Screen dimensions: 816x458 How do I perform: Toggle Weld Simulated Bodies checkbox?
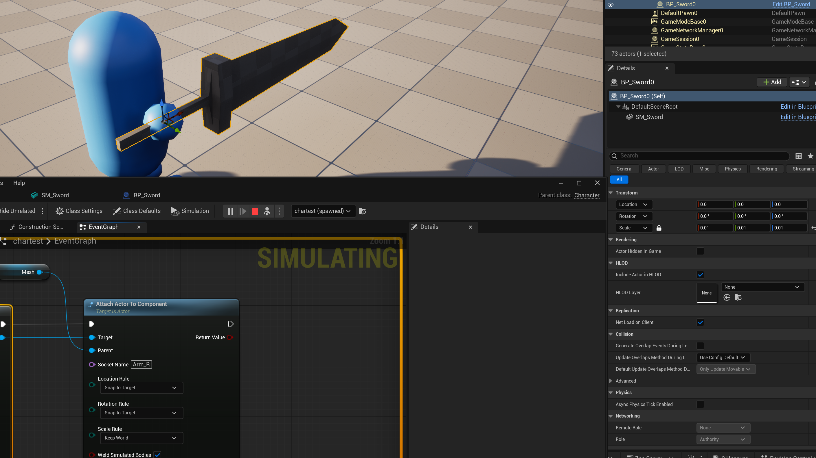point(157,455)
